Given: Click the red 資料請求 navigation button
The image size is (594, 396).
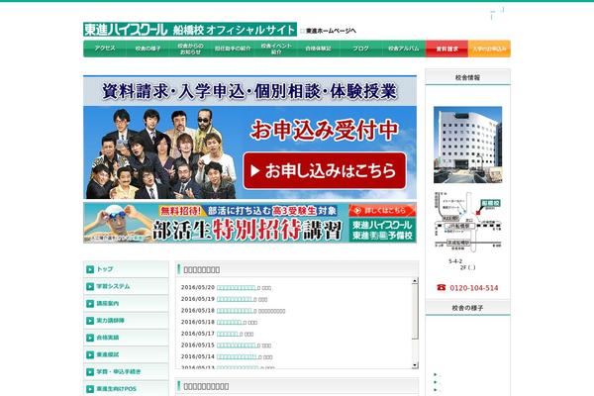Looking at the screenshot, I should point(447,49).
